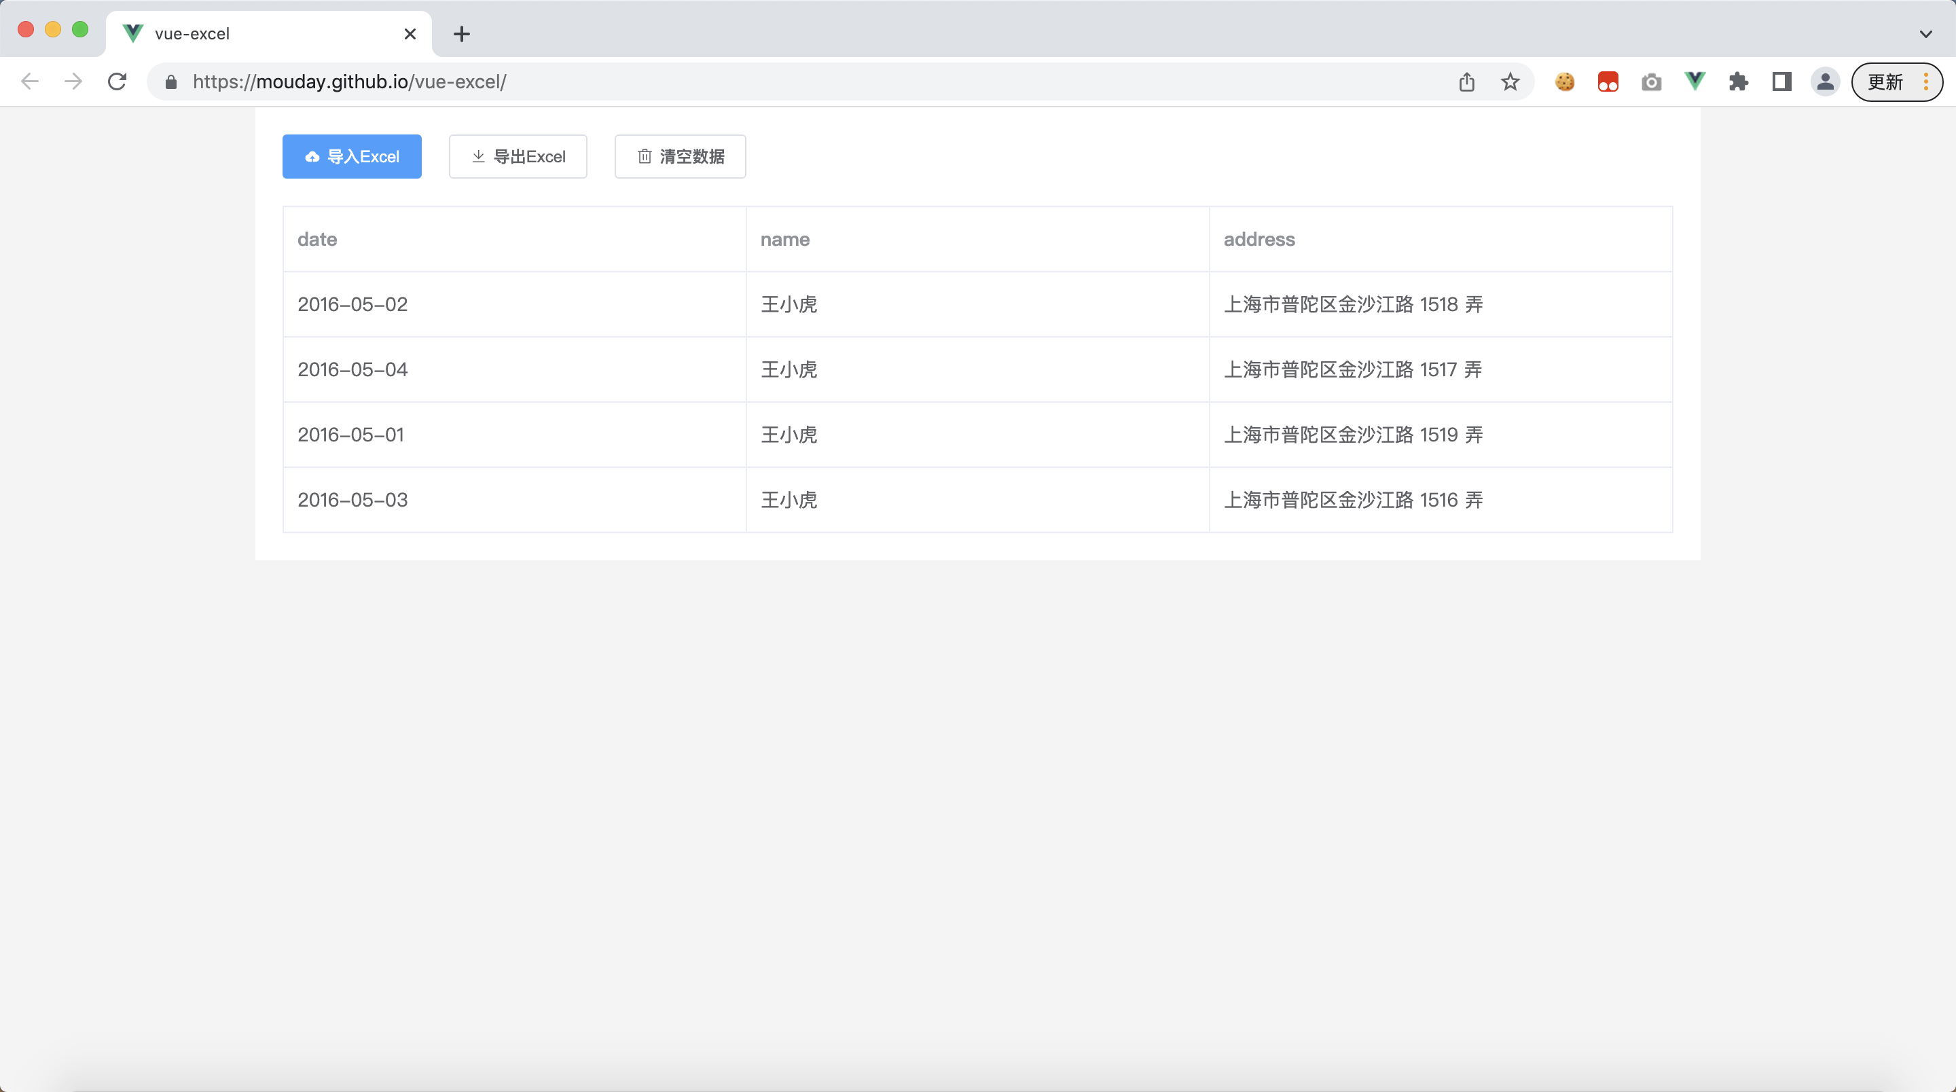Open the browser profile avatar
The height and width of the screenshot is (1092, 1956).
pos(1826,81)
